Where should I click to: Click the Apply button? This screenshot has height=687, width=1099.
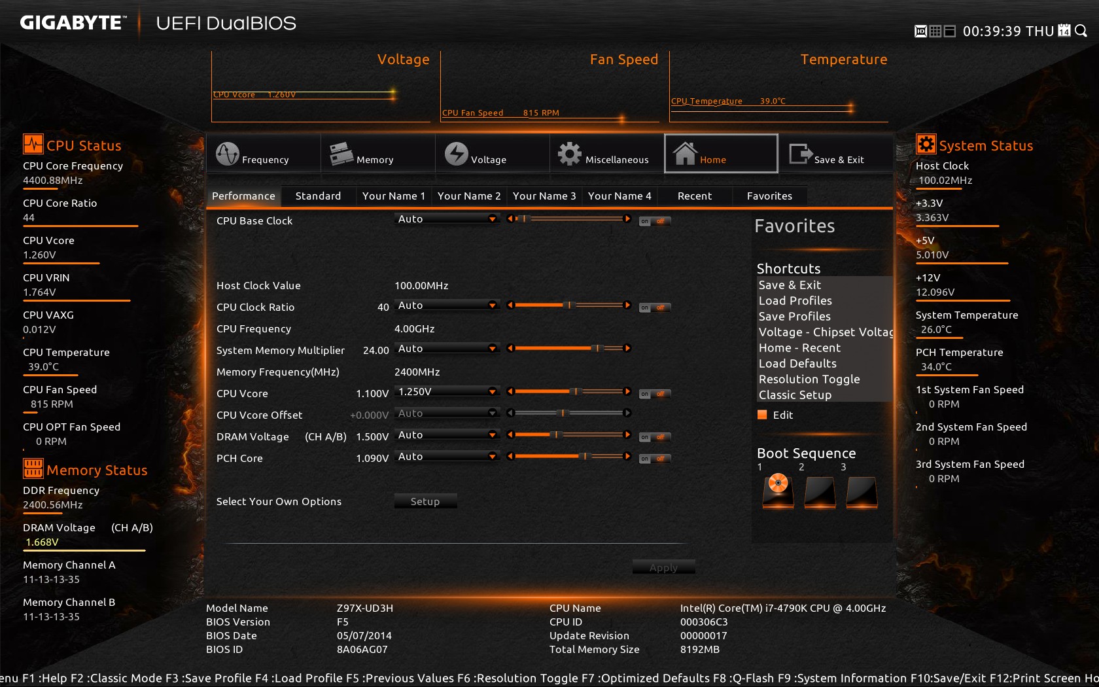point(663,567)
